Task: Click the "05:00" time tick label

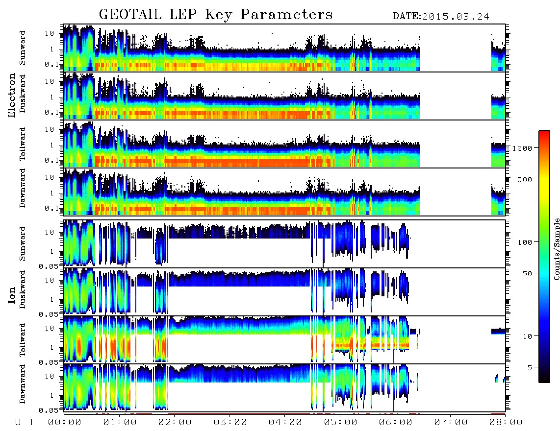Action: 341,422
